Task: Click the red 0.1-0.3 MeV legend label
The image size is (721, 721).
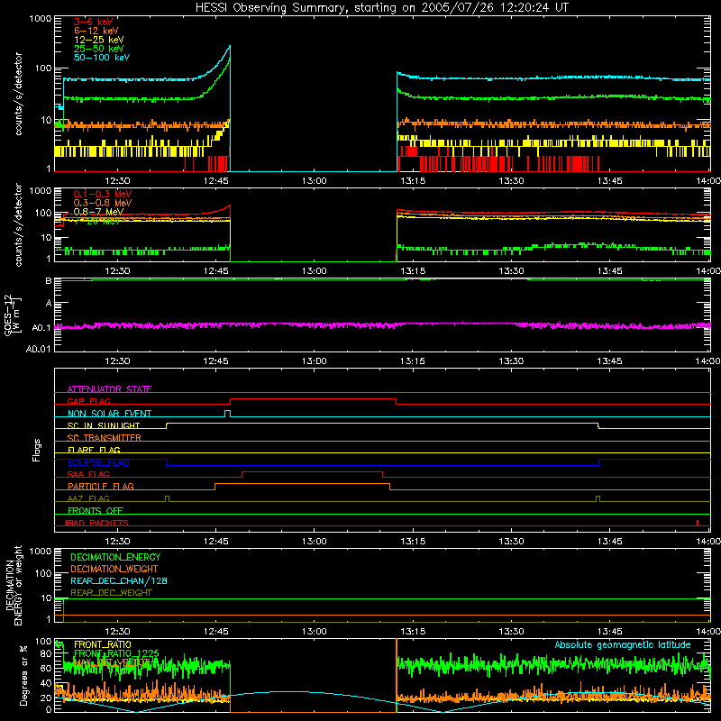Action: pyautogui.click(x=103, y=194)
